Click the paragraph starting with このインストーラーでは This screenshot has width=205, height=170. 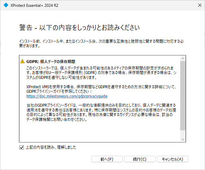[x=101, y=73]
